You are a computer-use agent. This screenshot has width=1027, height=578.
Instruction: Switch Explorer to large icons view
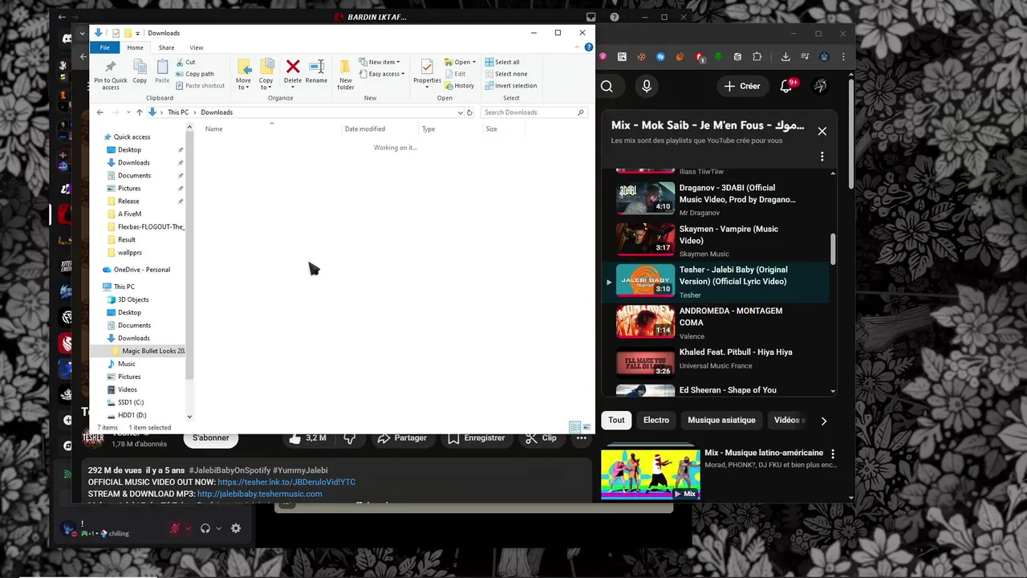587,427
